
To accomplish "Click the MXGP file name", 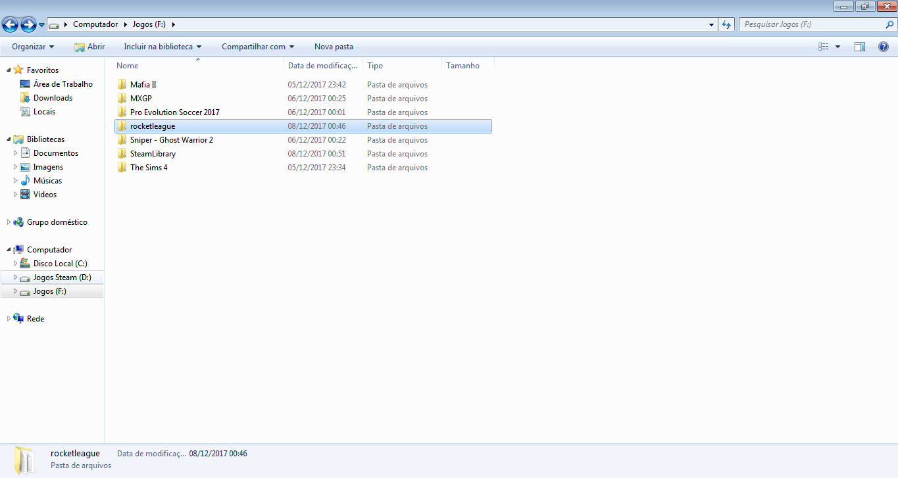I will [x=141, y=99].
